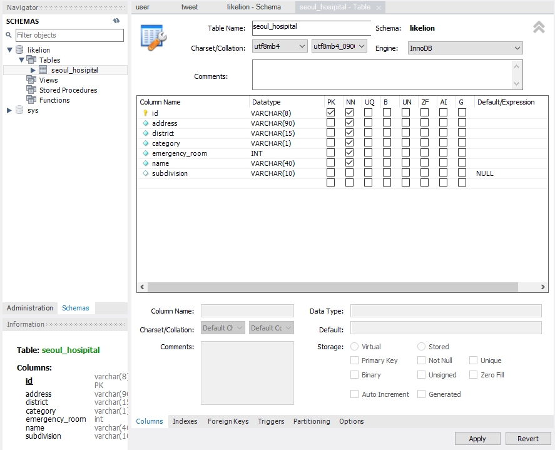Click the collapse header double-chevron icon
Image resolution: width=555 pixels, height=450 pixels.
(538, 28)
